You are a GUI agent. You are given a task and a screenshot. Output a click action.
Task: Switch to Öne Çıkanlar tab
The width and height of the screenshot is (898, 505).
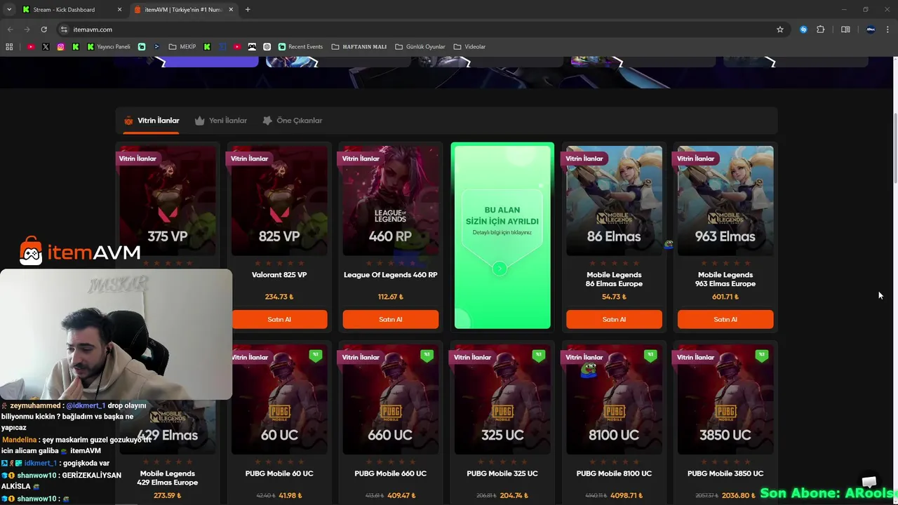293,121
